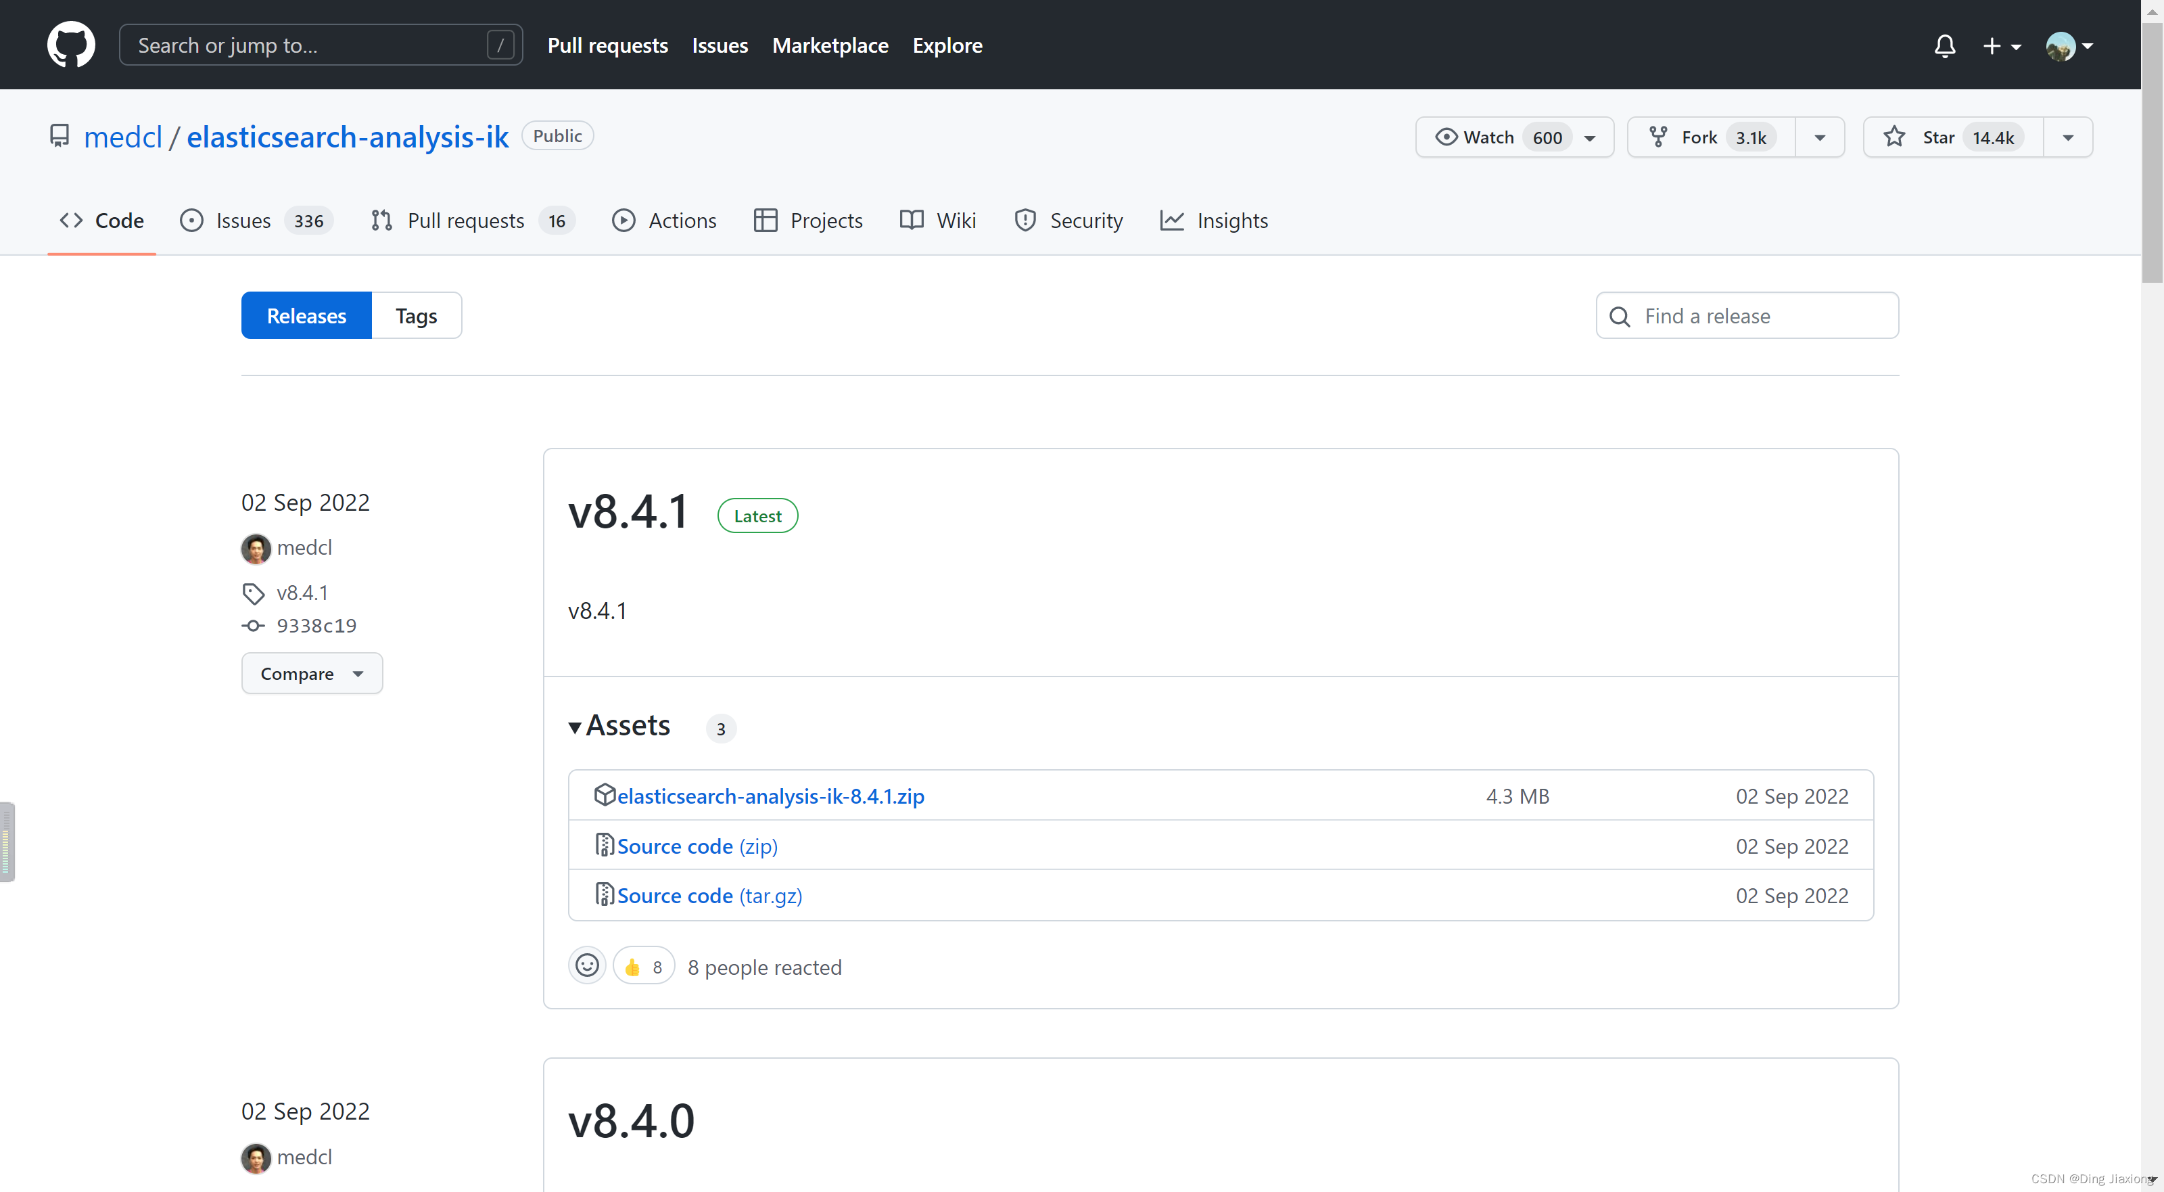Open the v8.4.1 release title
This screenshot has height=1192, width=2164.
[628, 512]
